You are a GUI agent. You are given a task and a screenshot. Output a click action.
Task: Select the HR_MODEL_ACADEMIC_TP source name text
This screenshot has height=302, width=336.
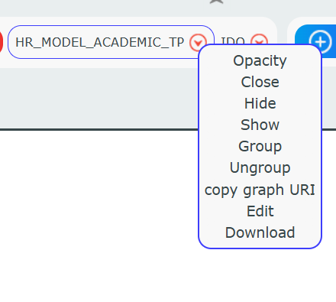point(99,42)
